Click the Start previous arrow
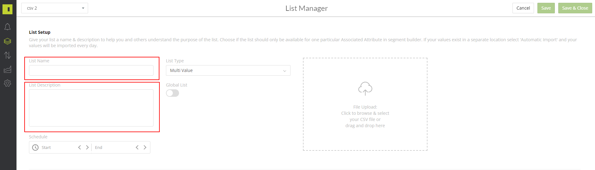595x170 pixels. point(79,147)
